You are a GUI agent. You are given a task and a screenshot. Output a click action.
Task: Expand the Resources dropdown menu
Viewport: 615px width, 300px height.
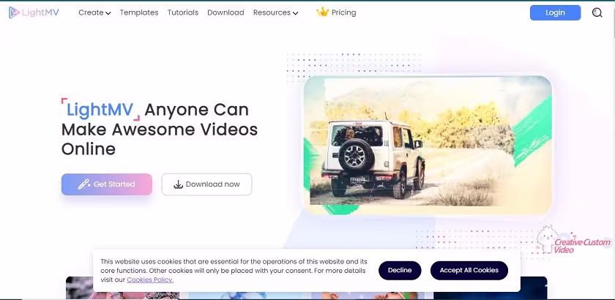click(x=276, y=12)
